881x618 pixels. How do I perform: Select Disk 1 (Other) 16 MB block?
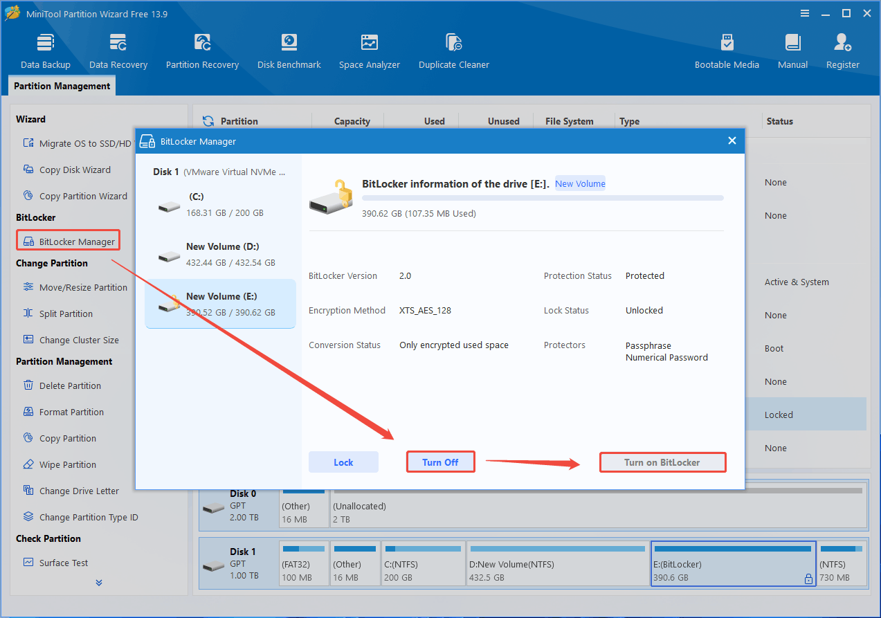click(355, 563)
